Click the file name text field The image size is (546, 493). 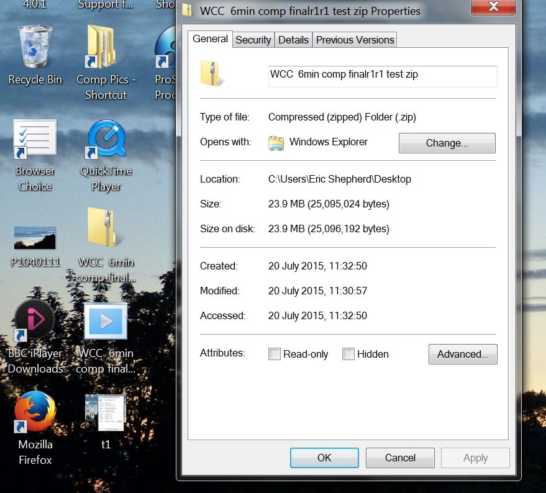382,76
